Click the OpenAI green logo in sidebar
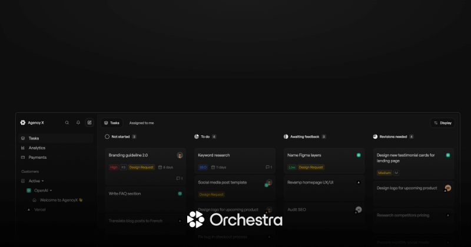This screenshot has height=247, width=471. point(29,191)
